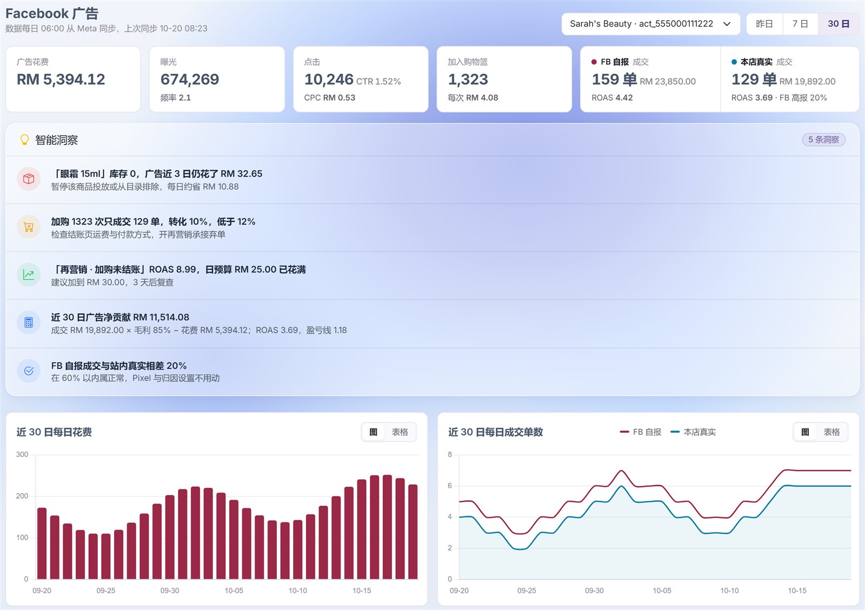This screenshot has height=610, width=865.
Task: Open the FB 自报成交与站内真实 insight
Action: click(x=432, y=372)
